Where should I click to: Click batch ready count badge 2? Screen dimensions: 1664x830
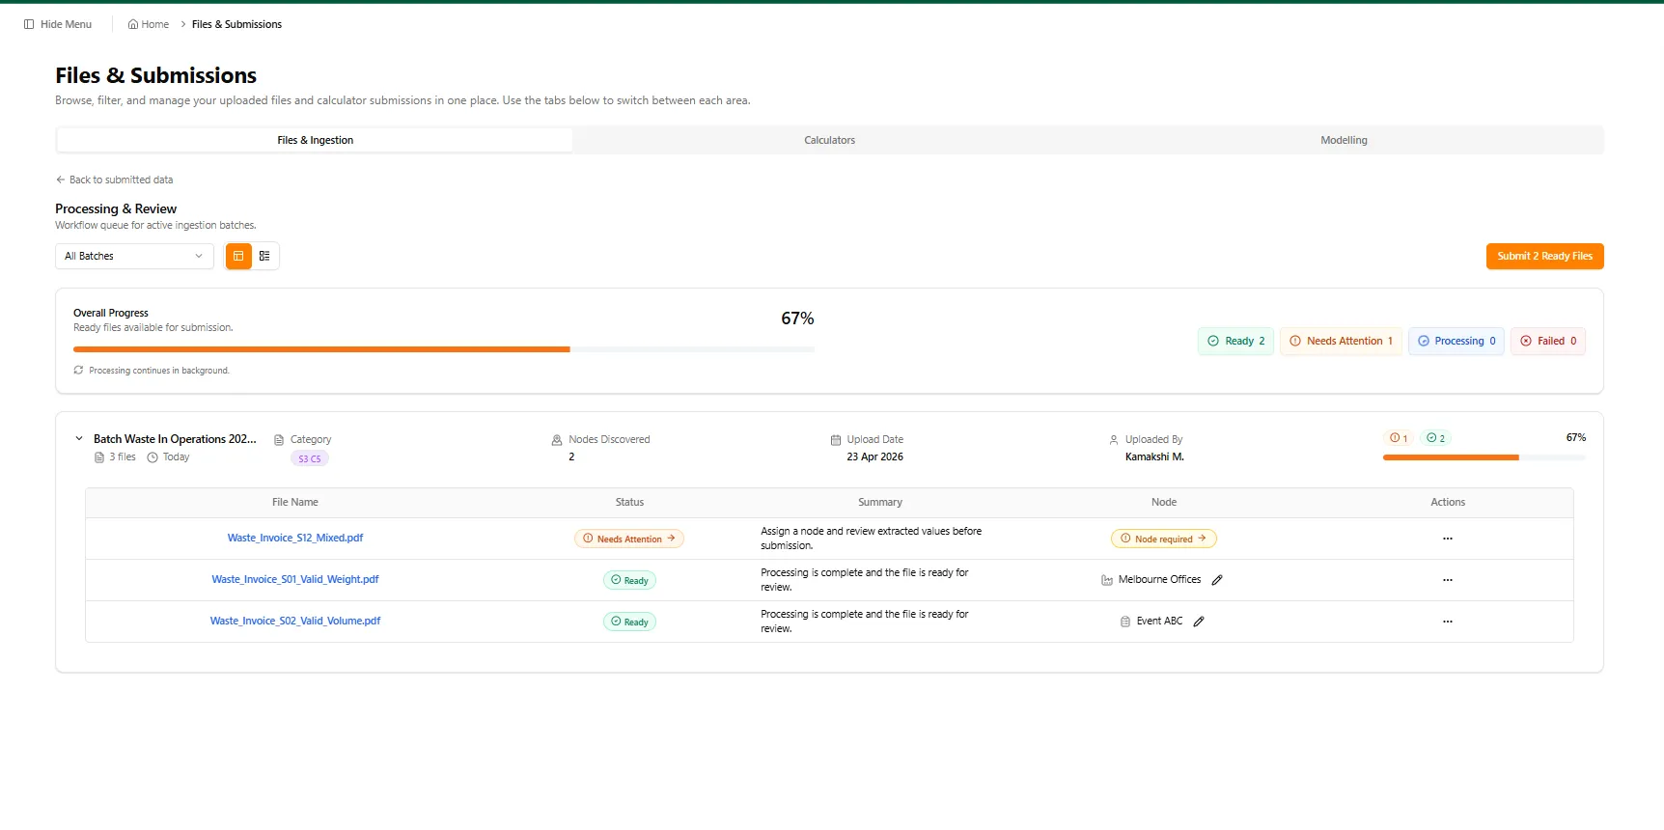coord(1435,438)
